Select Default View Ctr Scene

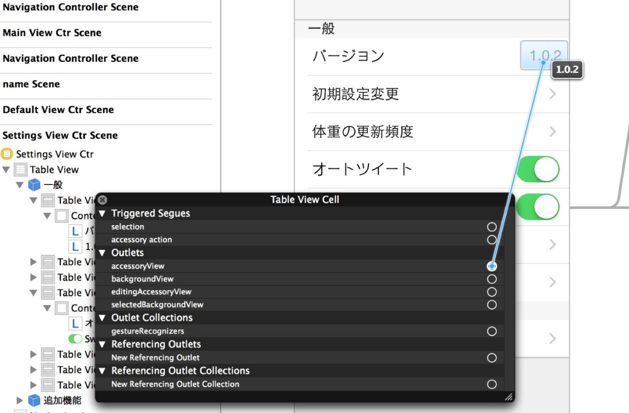pos(58,110)
